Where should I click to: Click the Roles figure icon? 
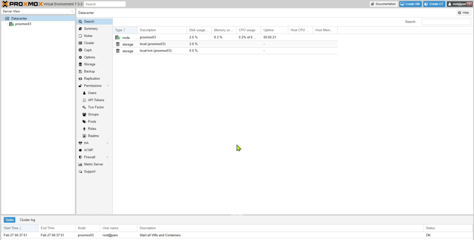point(84,129)
